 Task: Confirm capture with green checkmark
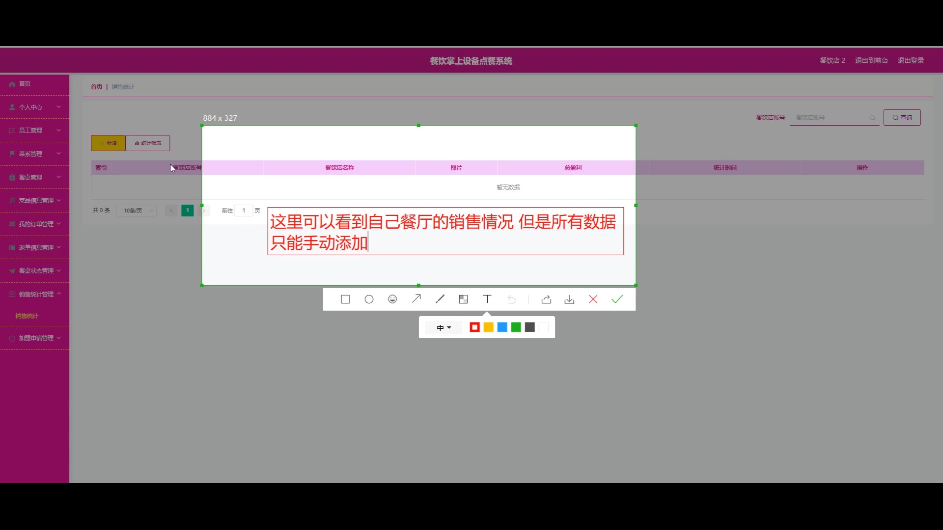pyautogui.click(x=617, y=299)
